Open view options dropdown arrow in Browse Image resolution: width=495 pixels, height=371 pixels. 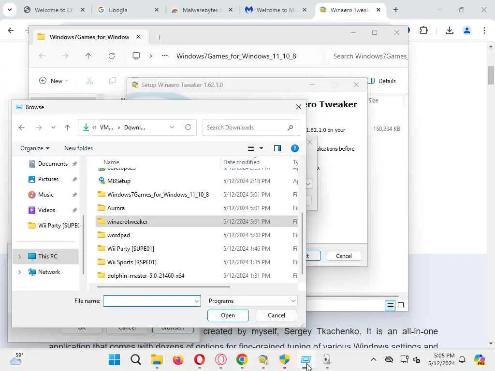(261, 148)
